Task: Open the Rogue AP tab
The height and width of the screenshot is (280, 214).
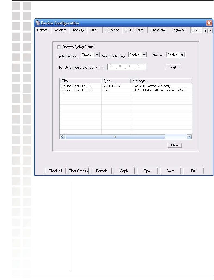Action: coord(178,30)
